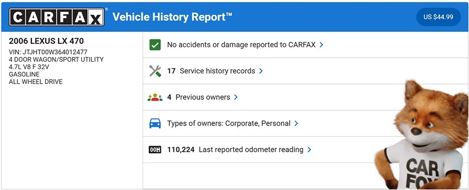Click the blue car owner-type icon
This screenshot has height=190, width=469.
point(155,123)
